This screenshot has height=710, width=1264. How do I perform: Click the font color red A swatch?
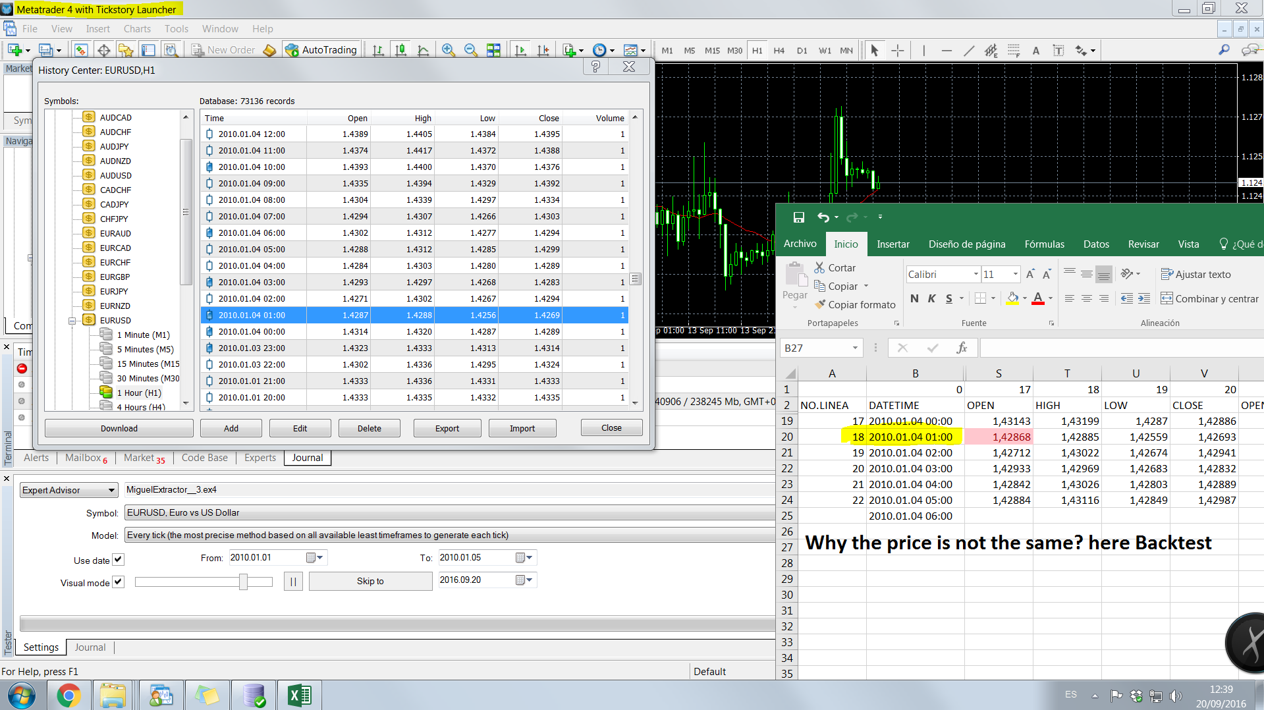tap(1038, 299)
